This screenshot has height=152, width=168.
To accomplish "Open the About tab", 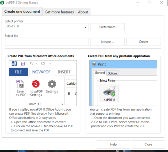I will [x=83, y=12].
